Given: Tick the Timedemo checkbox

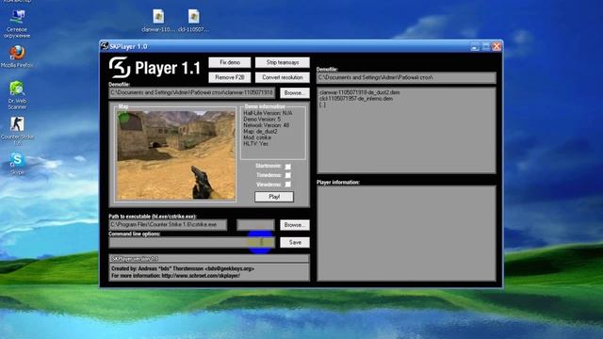Looking at the screenshot, I should (x=287, y=175).
